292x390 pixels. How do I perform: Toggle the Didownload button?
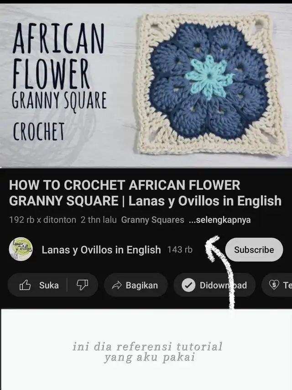pos(214,285)
